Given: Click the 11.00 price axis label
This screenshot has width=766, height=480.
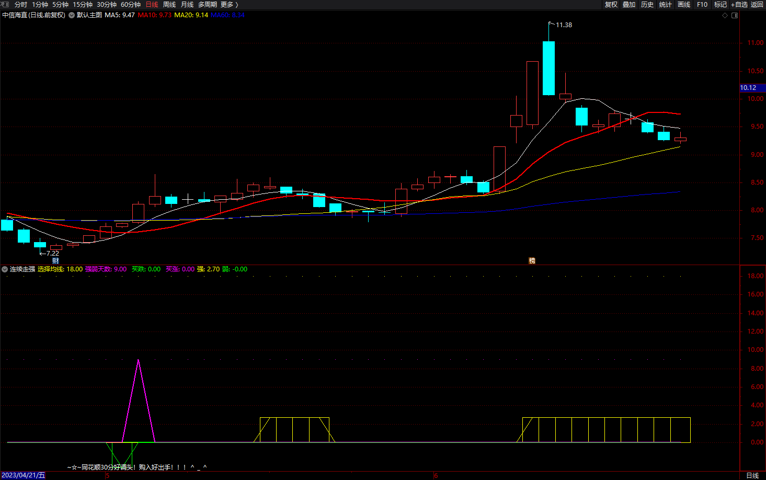Looking at the screenshot, I should pos(755,43).
